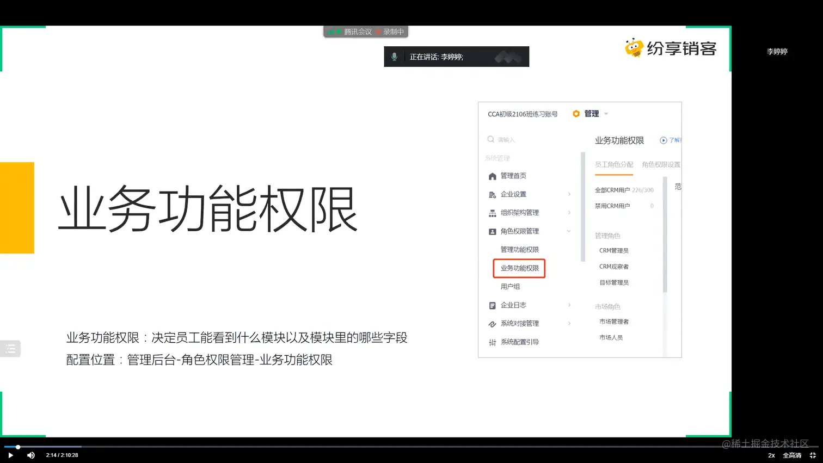Open 系统配置引导 menu item

pyautogui.click(x=519, y=342)
